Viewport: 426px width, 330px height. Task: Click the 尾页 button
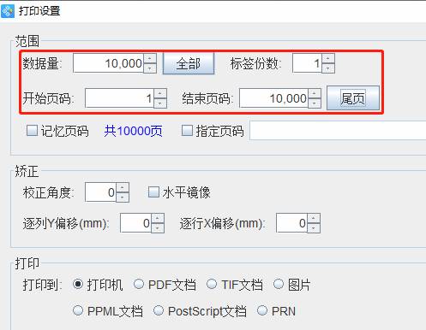(x=353, y=98)
